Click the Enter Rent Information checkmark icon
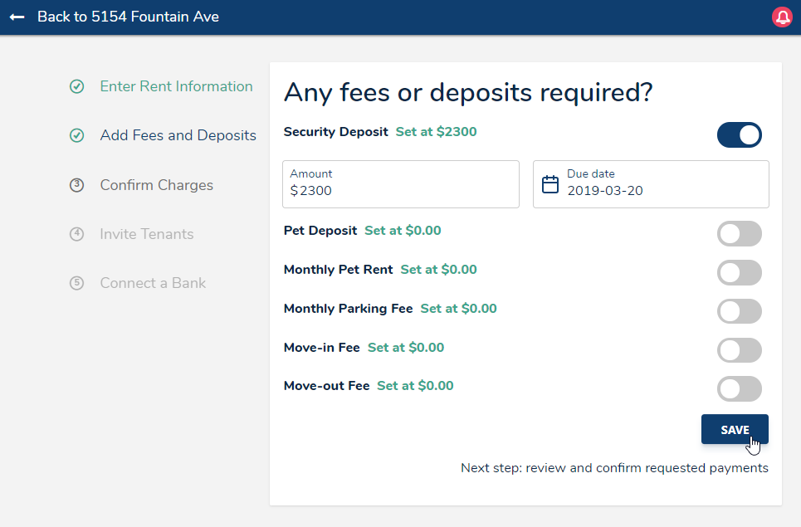The height and width of the screenshot is (527, 801). tap(76, 86)
